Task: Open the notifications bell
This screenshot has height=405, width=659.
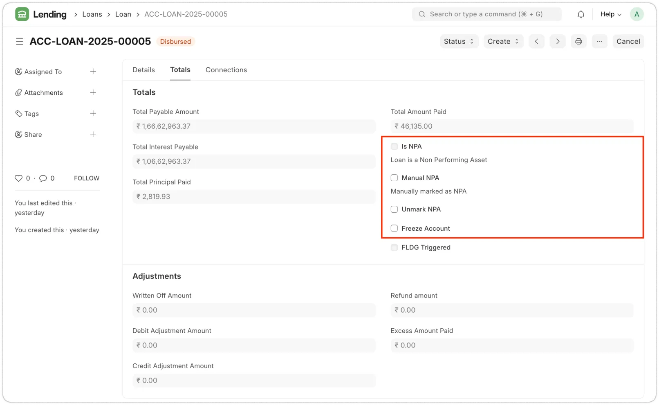Action: 581,14
